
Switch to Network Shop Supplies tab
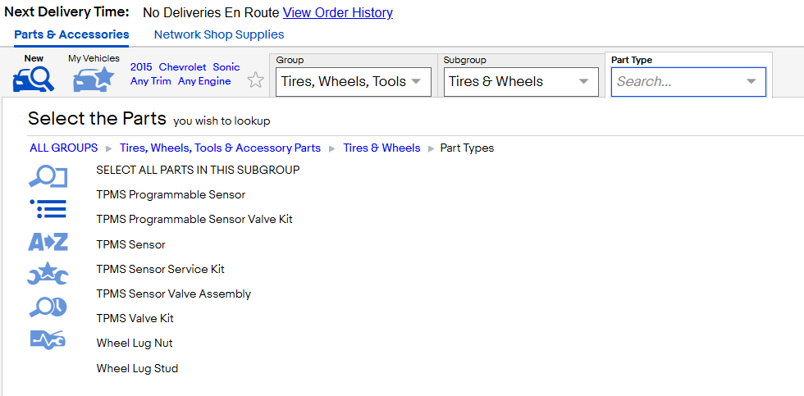point(219,34)
